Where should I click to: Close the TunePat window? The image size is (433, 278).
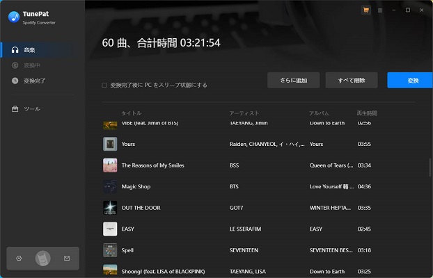coord(422,10)
